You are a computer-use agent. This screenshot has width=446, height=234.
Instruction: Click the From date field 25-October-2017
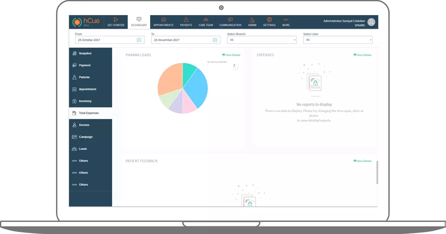pos(110,40)
